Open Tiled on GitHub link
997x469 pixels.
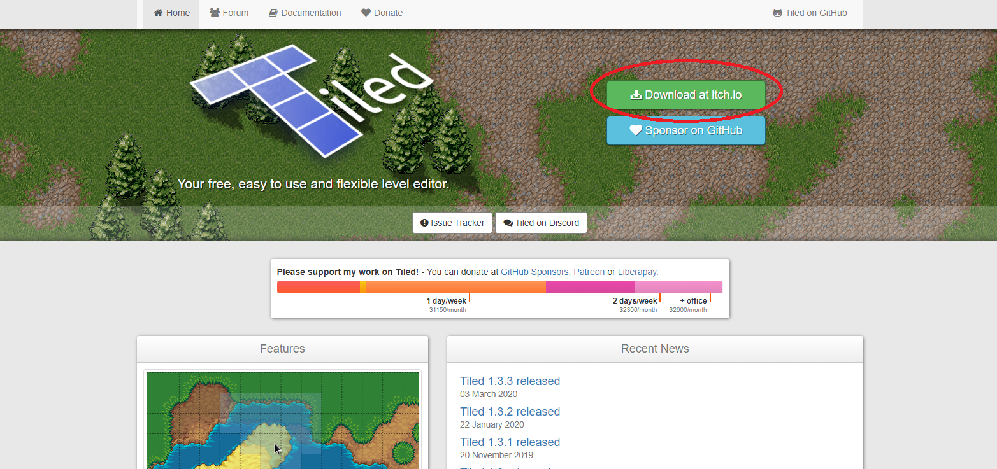pyautogui.click(x=810, y=13)
